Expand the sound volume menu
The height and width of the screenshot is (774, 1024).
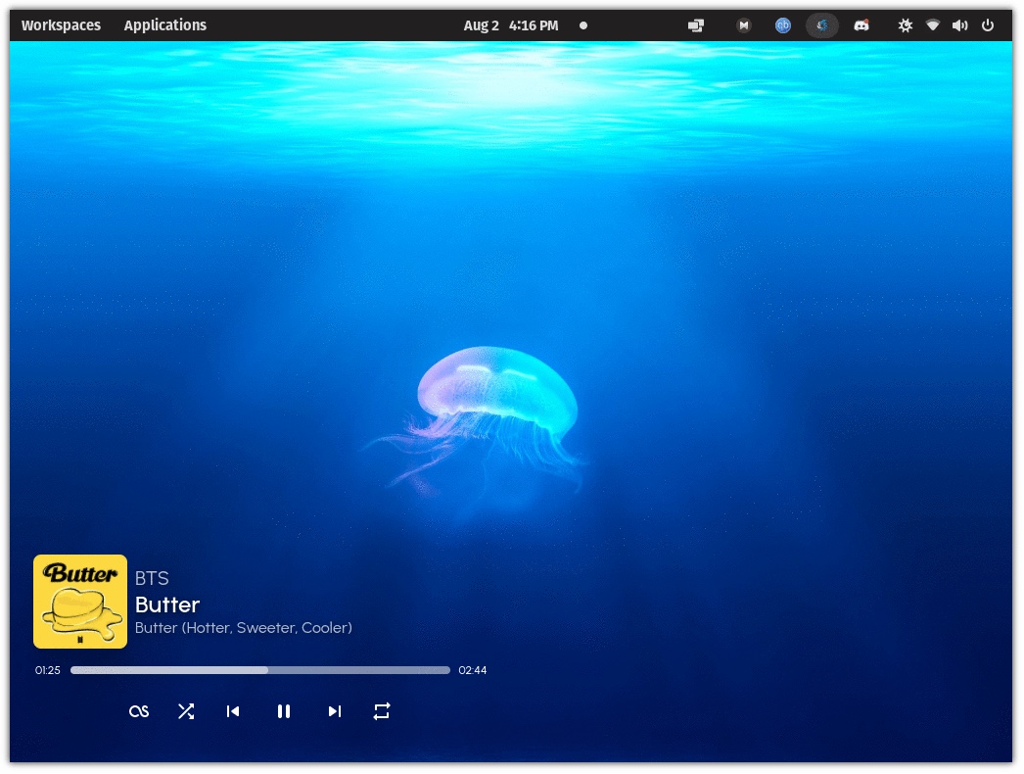[960, 25]
